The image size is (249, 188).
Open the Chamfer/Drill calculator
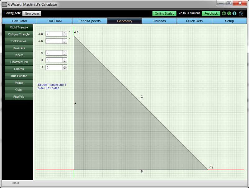[18, 62]
